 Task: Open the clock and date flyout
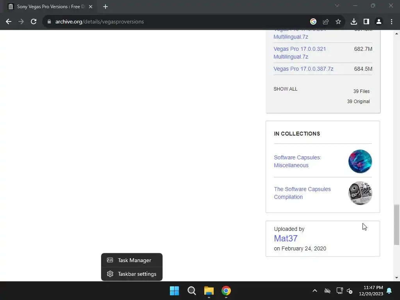pos(371,291)
